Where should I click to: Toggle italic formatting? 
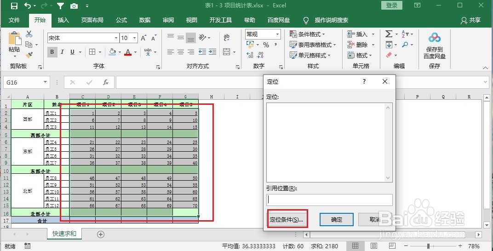coord(62,52)
